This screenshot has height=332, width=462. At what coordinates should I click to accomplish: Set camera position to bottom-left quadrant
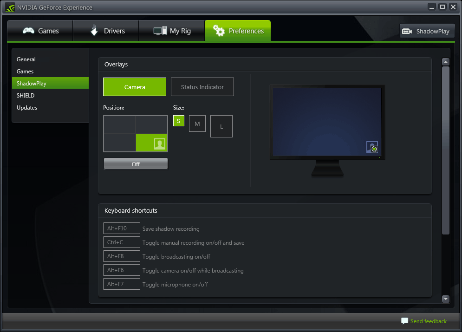(x=120, y=143)
